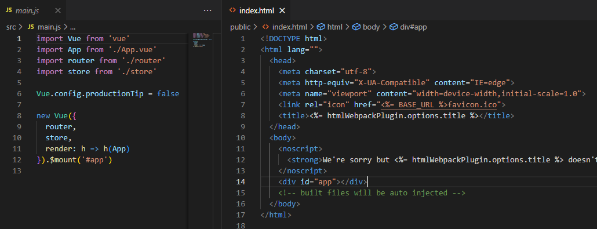Select the body breadcrumb element
597x229 pixels.
pyautogui.click(x=371, y=27)
